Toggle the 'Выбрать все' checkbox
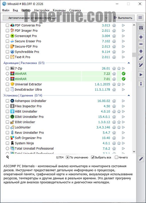Viewport: 146px width, 203px height. 93,157
